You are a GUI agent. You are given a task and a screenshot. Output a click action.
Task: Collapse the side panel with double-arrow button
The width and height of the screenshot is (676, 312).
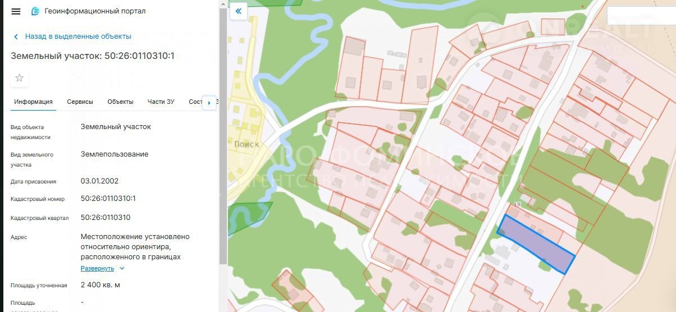pyautogui.click(x=239, y=11)
